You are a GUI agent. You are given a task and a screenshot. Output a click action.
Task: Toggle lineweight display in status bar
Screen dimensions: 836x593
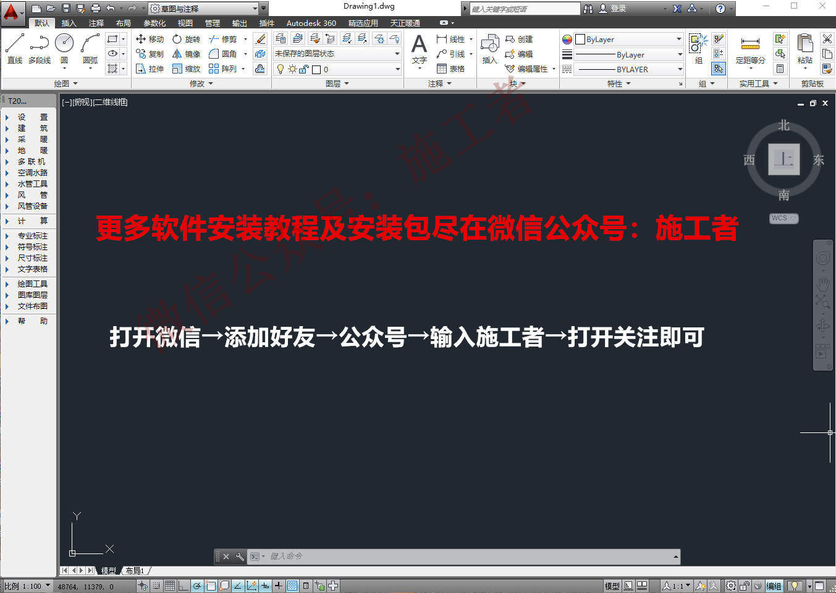279,586
